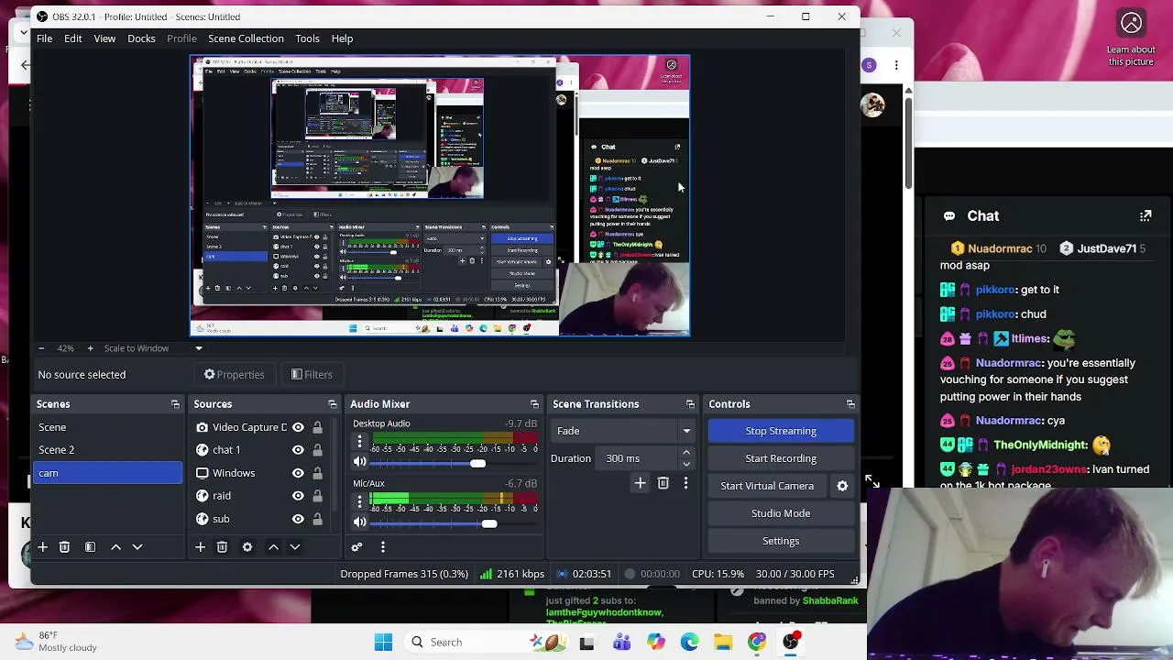Open the Microsoft Edge taskbar icon
Viewport: 1173px width, 660px height.
(689, 643)
